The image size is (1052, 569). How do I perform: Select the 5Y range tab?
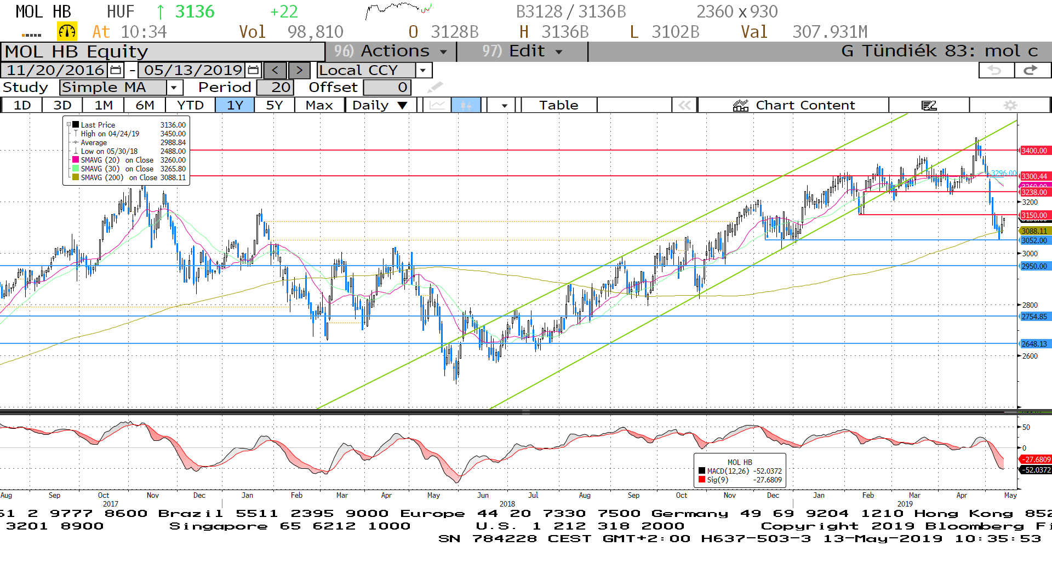coord(275,105)
